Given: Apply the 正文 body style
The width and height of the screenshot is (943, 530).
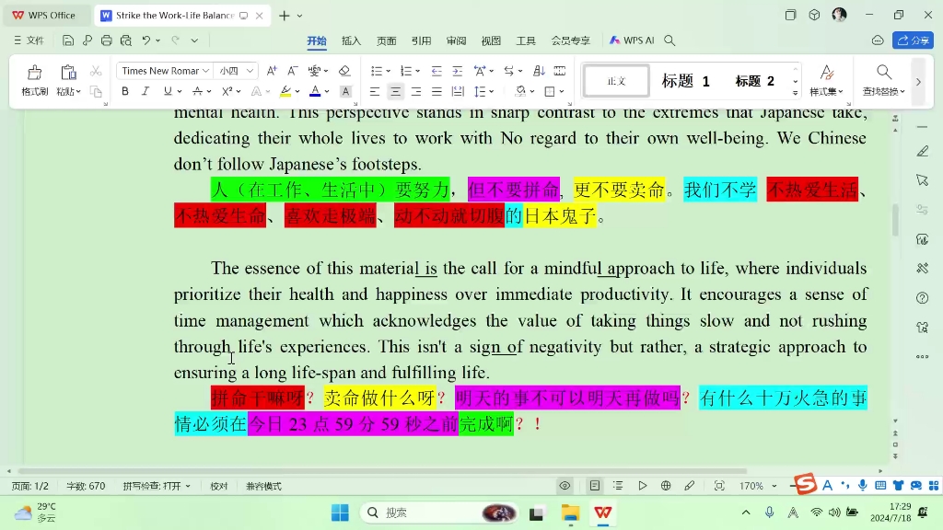Looking at the screenshot, I should click(616, 81).
